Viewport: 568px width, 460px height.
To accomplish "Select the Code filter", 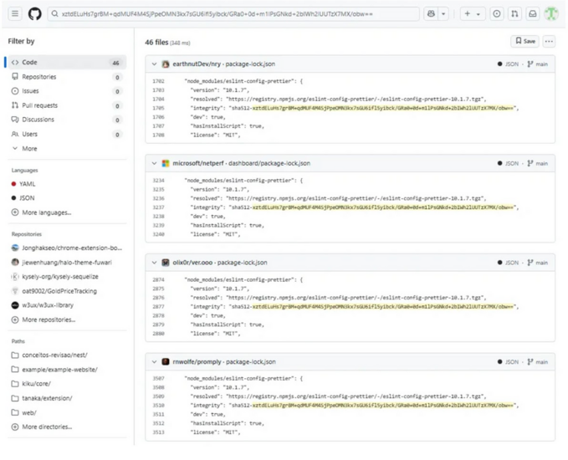I will (x=67, y=62).
